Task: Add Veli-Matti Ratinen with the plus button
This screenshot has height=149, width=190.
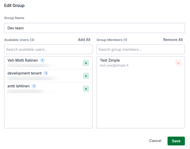Action: (86, 63)
